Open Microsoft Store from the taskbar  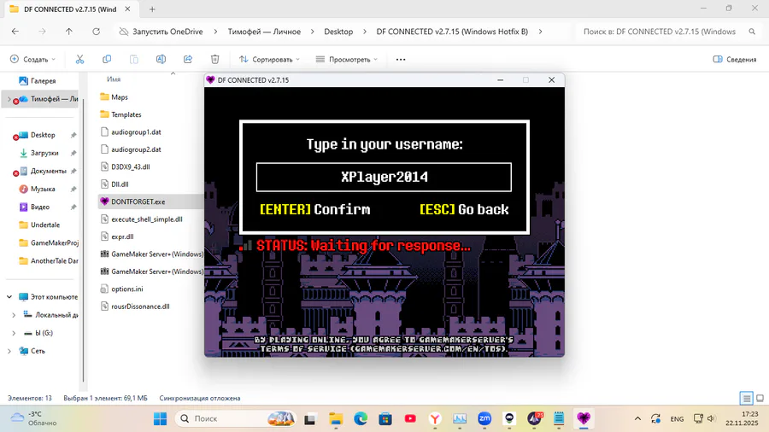click(x=385, y=419)
